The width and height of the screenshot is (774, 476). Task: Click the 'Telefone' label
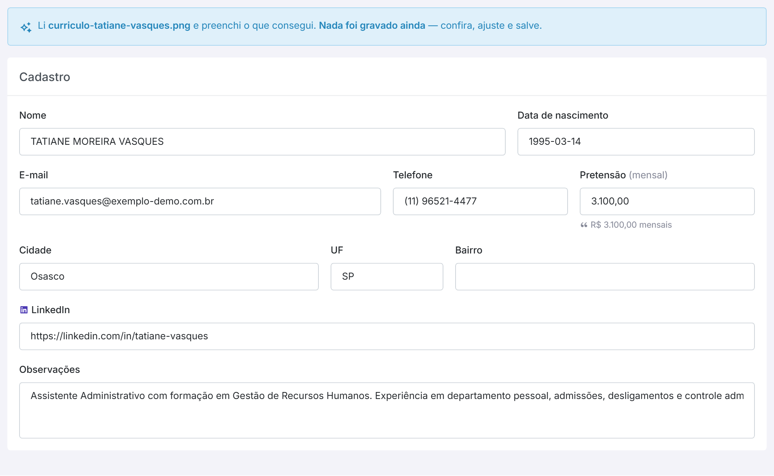coord(412,175)
